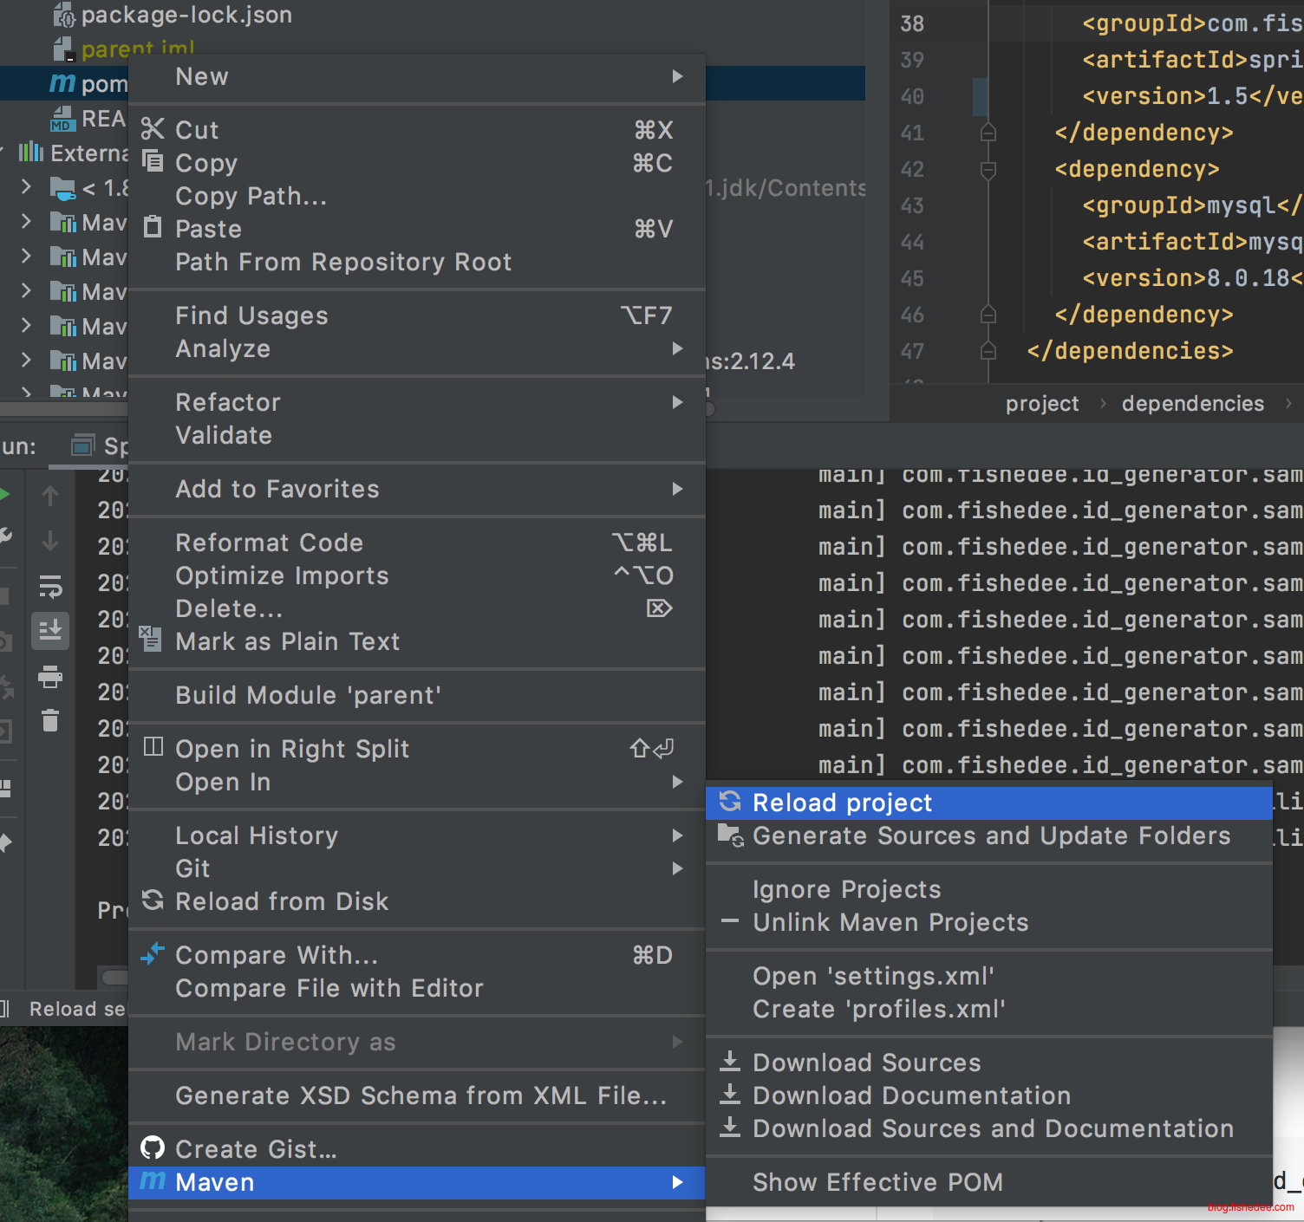Select Cut with the scissors icon
This screenshot has width=1304, height=1222.
[x=197, y=130]
